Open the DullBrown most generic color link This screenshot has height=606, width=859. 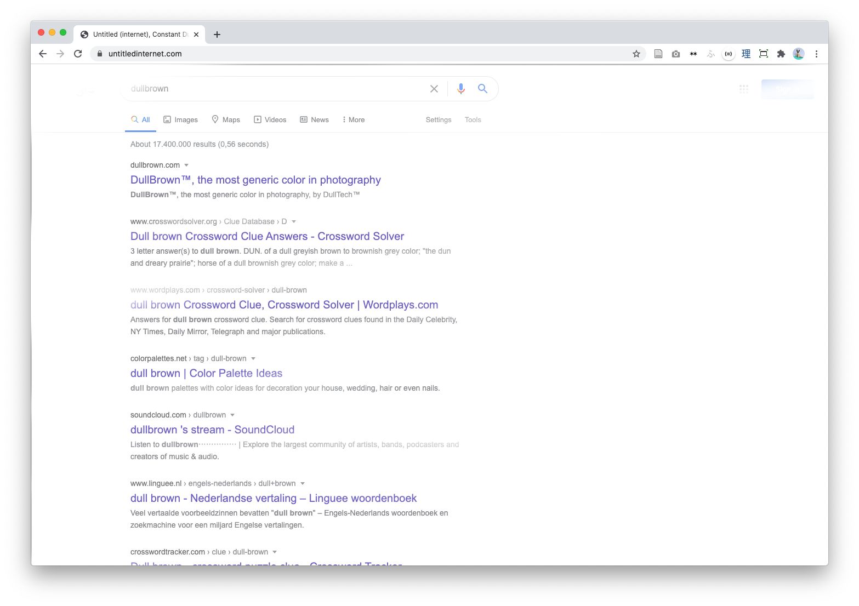[x=255, y=180]
